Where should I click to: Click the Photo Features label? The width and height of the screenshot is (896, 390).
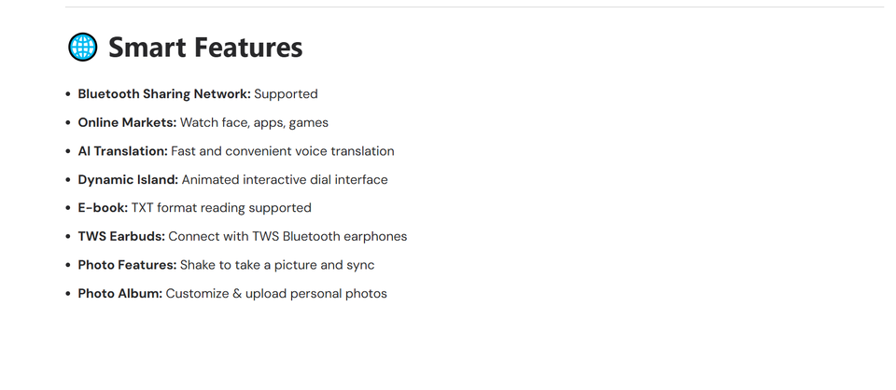tap(127, 265)
